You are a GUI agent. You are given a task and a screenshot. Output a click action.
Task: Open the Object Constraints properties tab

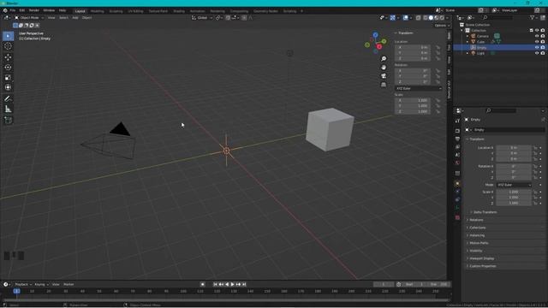pyautogui.click(x=457, y=199)
